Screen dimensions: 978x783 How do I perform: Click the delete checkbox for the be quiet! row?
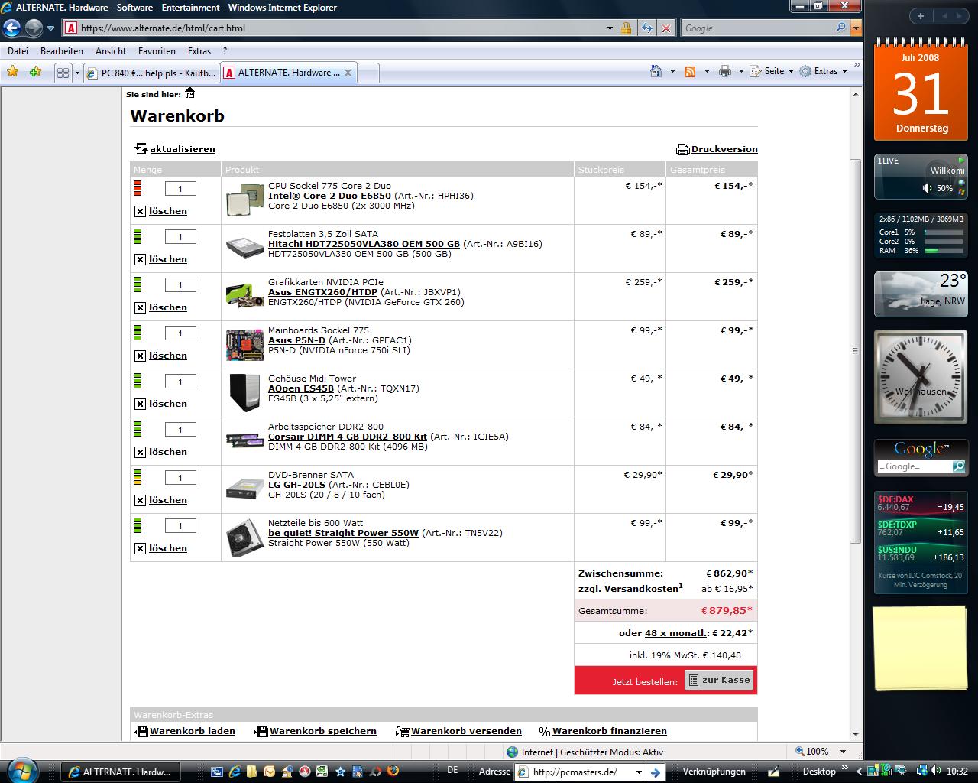click(140, 549)
